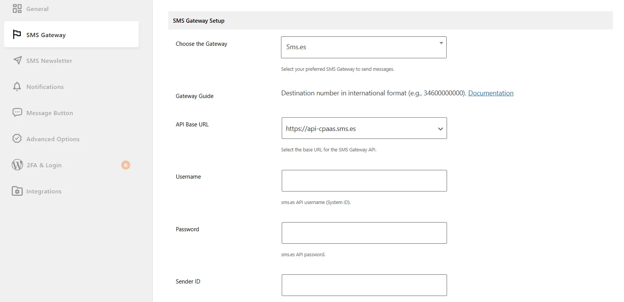Select the Sender ID text box
Viewport: 624px width, 302px height.
click(364, 285)
